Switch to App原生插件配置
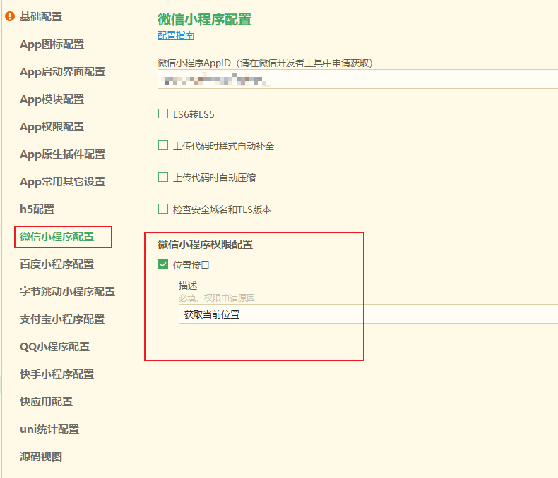558x478 pixels. 63,154
